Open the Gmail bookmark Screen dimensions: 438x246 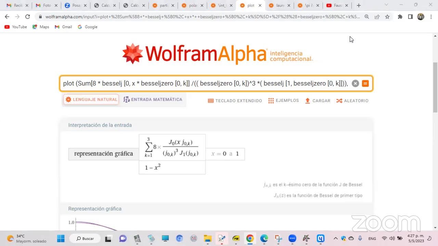coord(63,27)
